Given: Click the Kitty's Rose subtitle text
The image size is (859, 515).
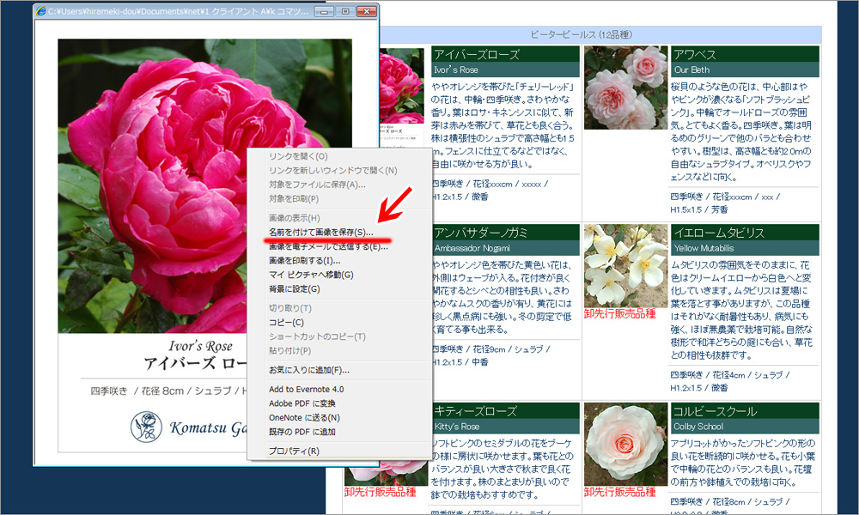Looking at the screenshot, I should (x=456, y=427).
